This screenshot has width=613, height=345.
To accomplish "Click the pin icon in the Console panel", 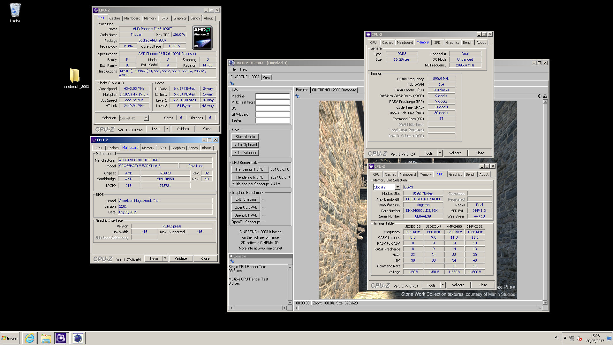I will click(232, 261).
